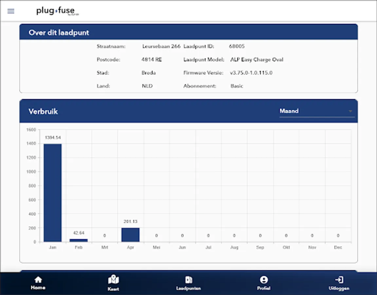Viewport: 377px width, 295px height.
Task: Open the hamburger menu icon
Action: [11, 11]
